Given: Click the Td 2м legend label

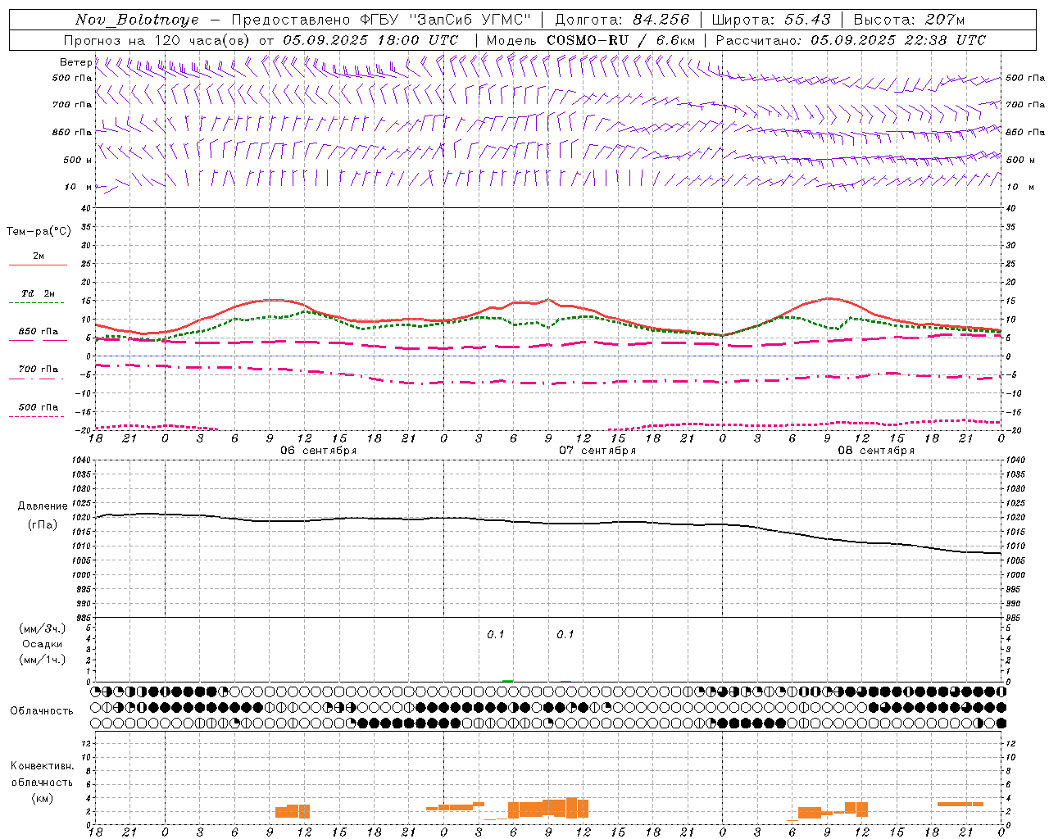Looking at the screenshot, I should pos(38,293).
